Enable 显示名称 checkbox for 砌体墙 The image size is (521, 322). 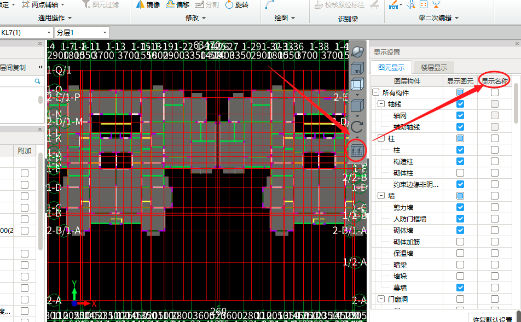click(495, 230)
